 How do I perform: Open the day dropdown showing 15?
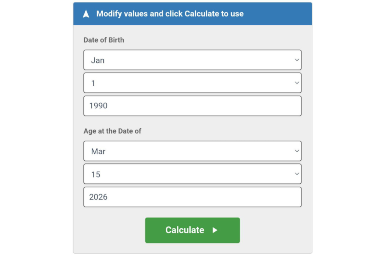[x=192, y=174]
